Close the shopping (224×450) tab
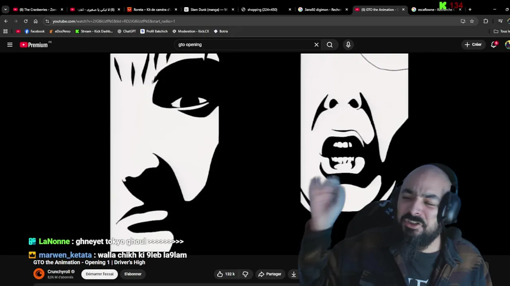The width and height of the screenshot is (510, 286). [290, 10]
